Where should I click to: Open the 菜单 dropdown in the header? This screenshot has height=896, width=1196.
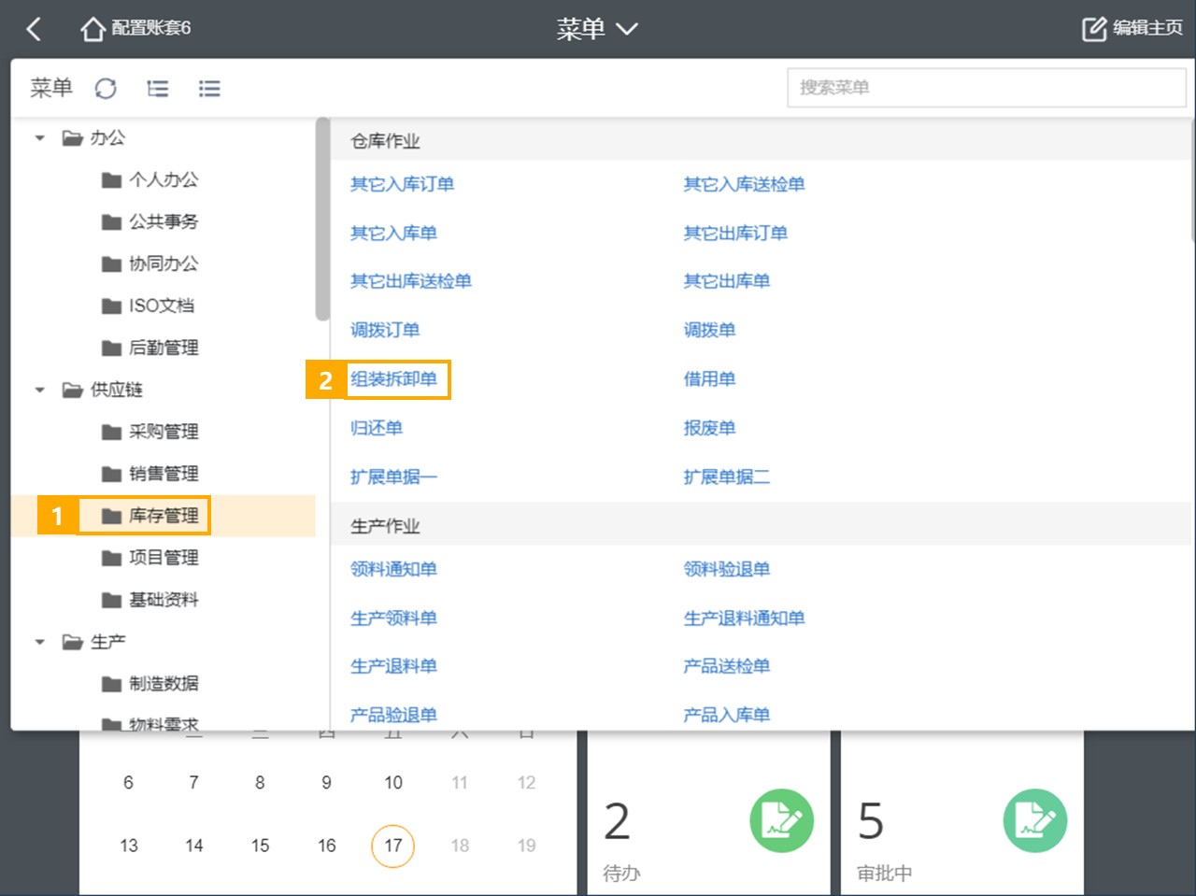(x=597, y=29)
